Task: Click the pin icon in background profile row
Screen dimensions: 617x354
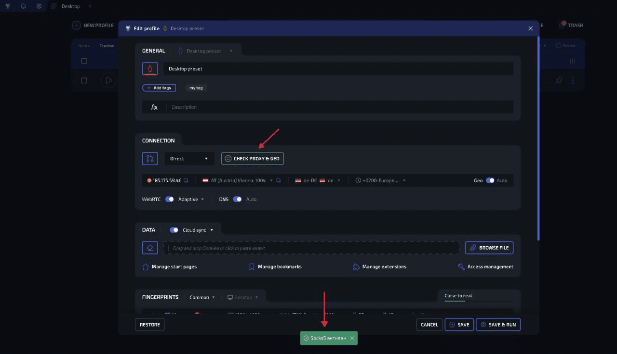Action: coord(559,80)
